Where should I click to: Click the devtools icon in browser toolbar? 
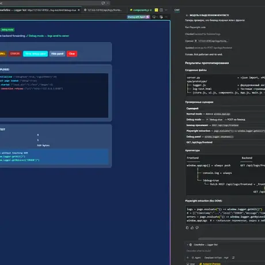161,17
